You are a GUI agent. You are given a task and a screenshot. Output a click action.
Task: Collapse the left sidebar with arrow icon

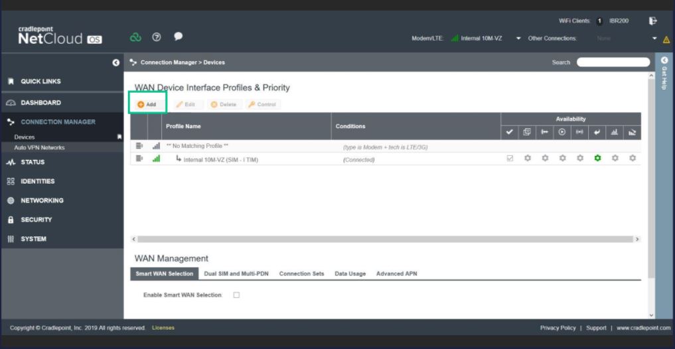click(x=115, y=62)
